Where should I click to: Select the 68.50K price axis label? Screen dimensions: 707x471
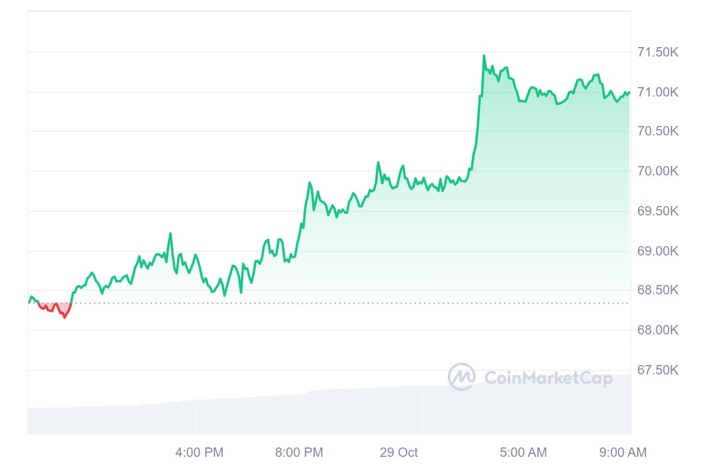pyautogui.click(x=658, y=290)
